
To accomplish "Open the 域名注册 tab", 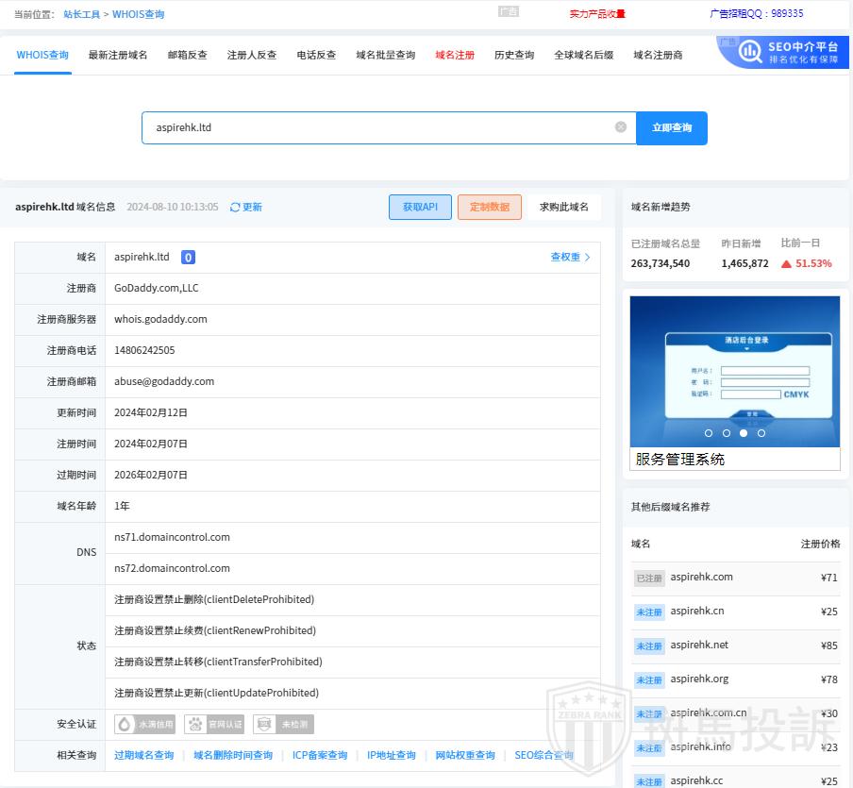I will coord(455,56).
